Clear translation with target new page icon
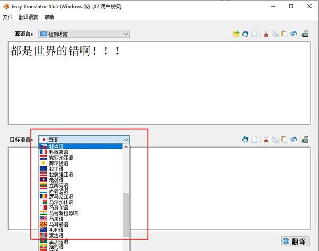Screen dimensions: 319x251 click(255, 140)
